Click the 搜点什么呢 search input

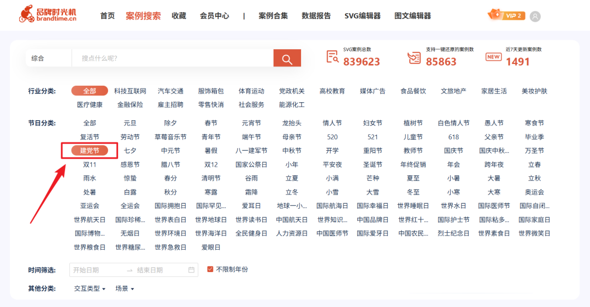(x=173, y=58)
